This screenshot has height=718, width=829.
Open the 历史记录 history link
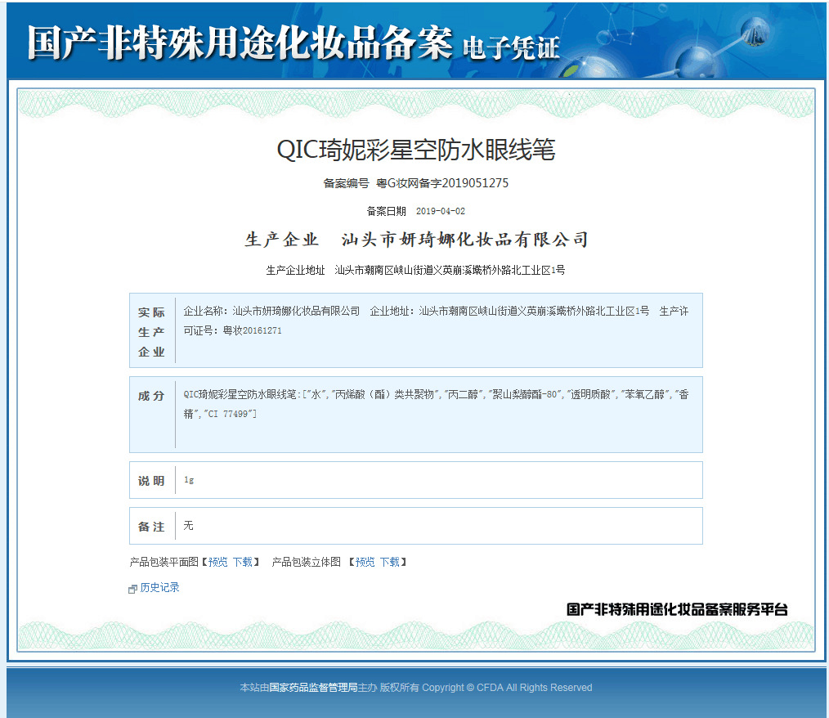(159, 587)
